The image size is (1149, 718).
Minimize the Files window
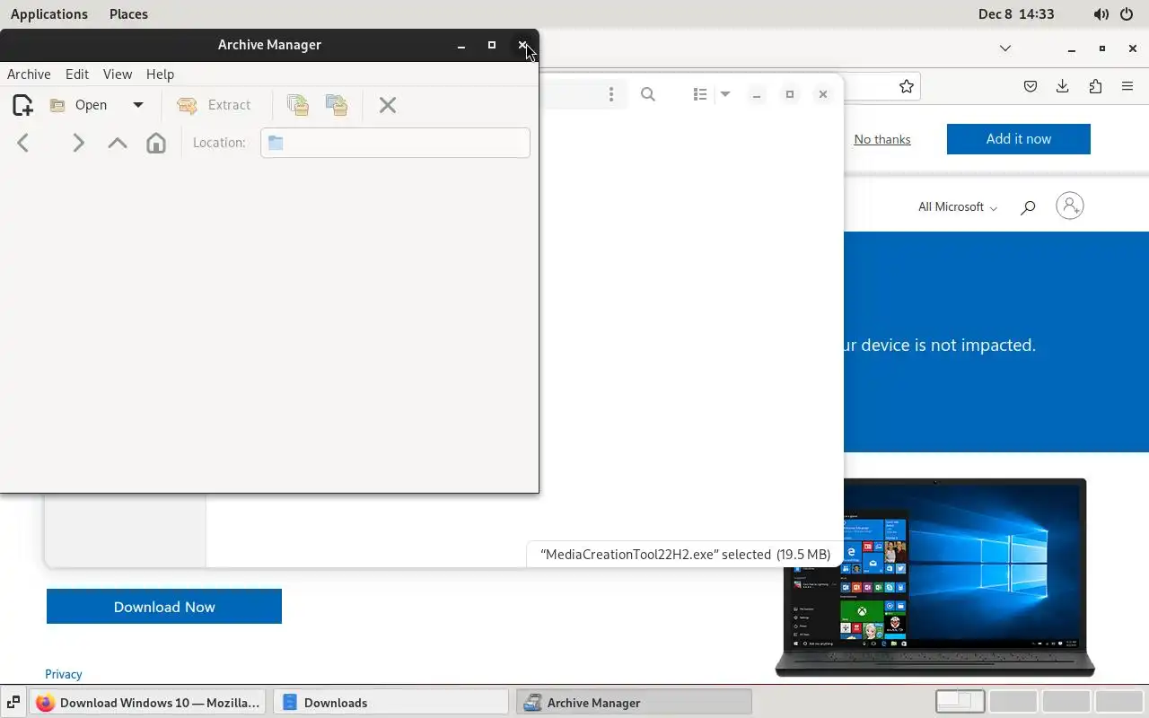[x=757, y=94]
